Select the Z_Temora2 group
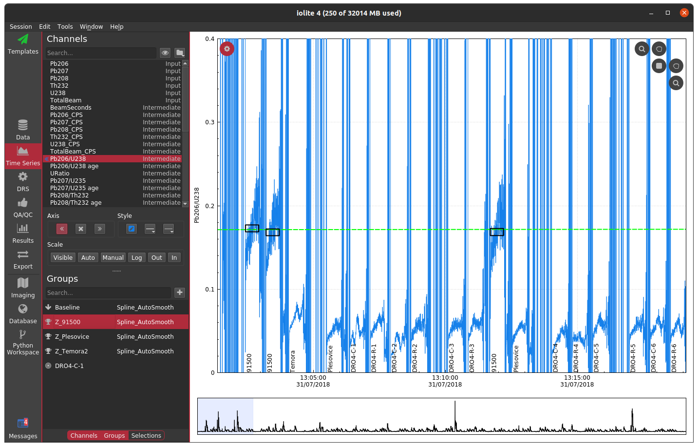Image resolution: width=698 pixels, height=447 pixels. pyautogui.click(x=71, y=351)
